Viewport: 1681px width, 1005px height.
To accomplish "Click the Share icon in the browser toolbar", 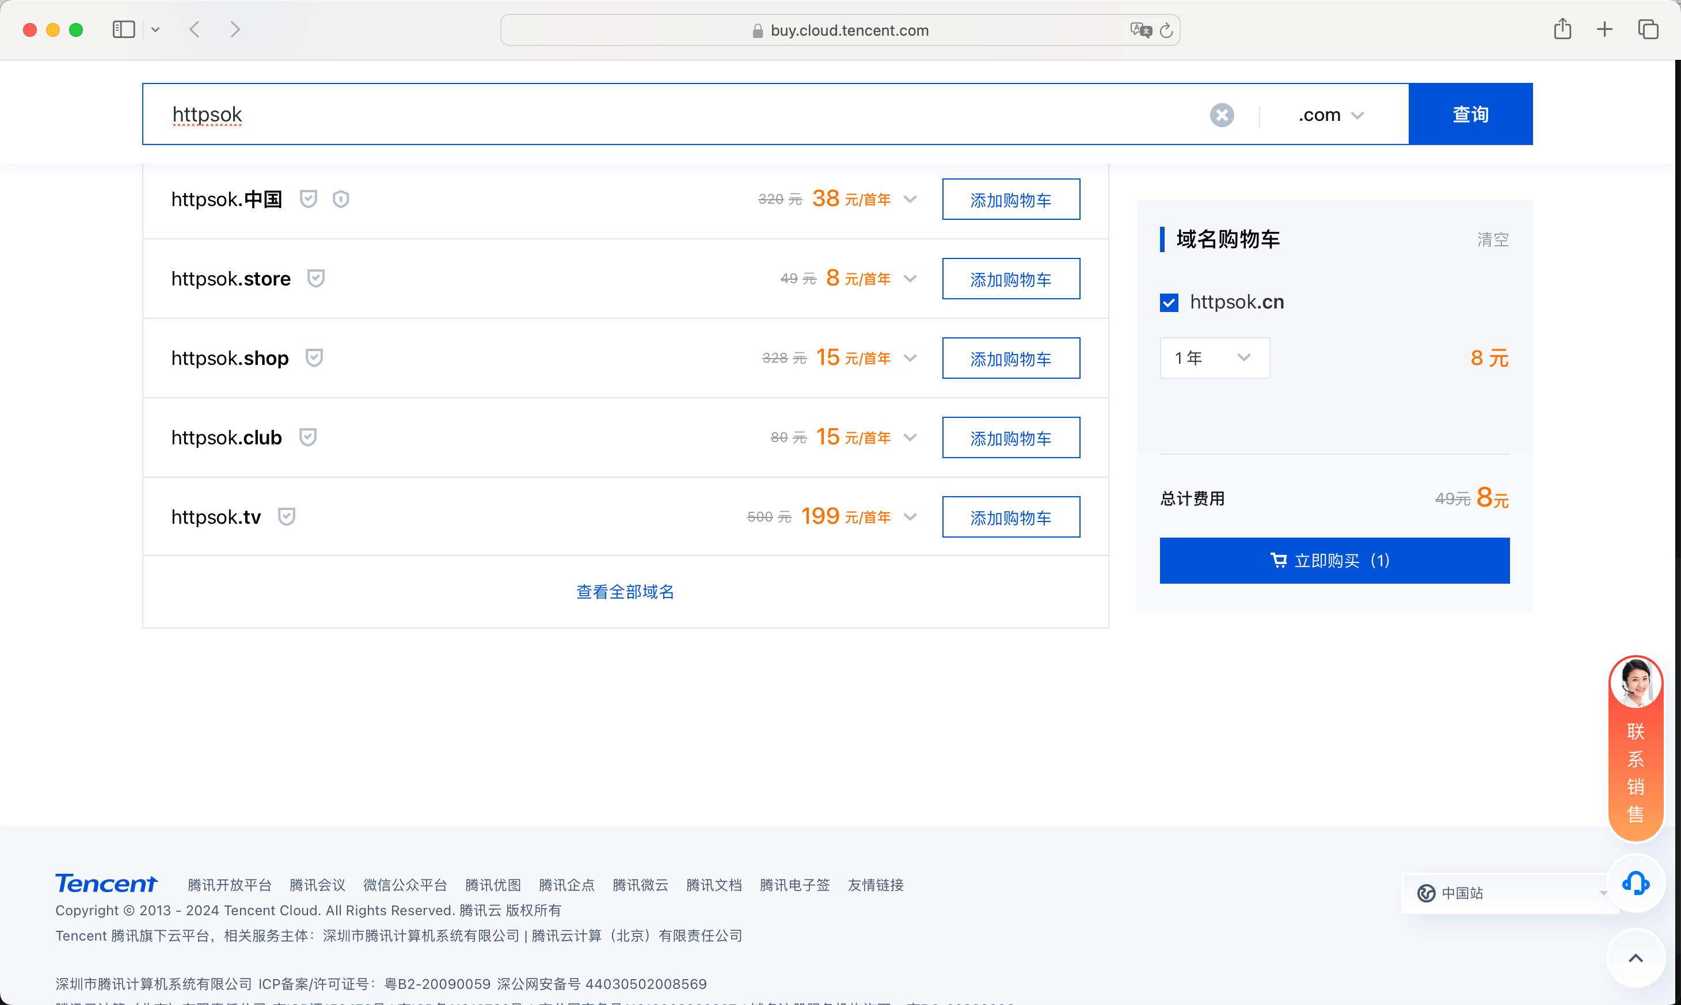I will click(x=1562, y=29).
